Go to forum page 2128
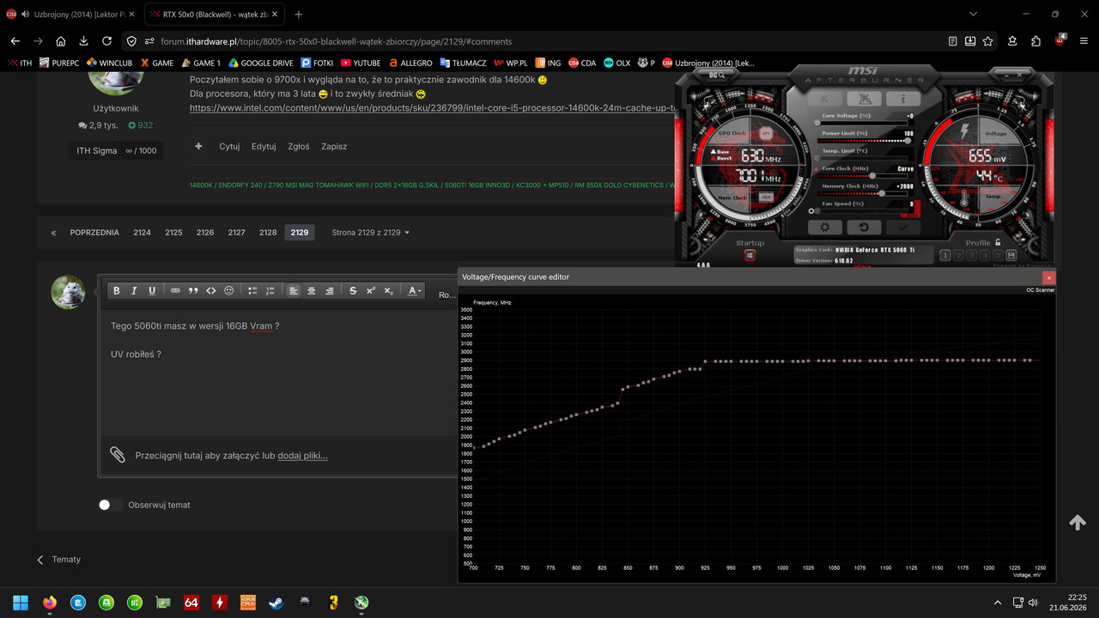1099x618 pixels. (x=268, y=233)
